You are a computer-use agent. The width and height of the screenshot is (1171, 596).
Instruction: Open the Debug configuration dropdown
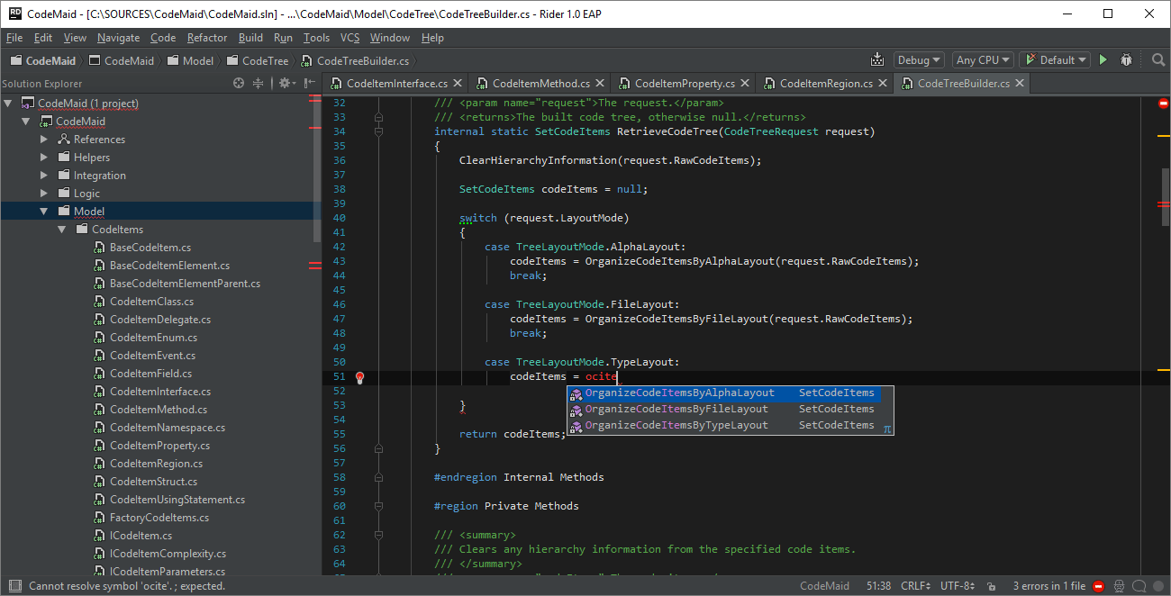click(x=919, y=60)
